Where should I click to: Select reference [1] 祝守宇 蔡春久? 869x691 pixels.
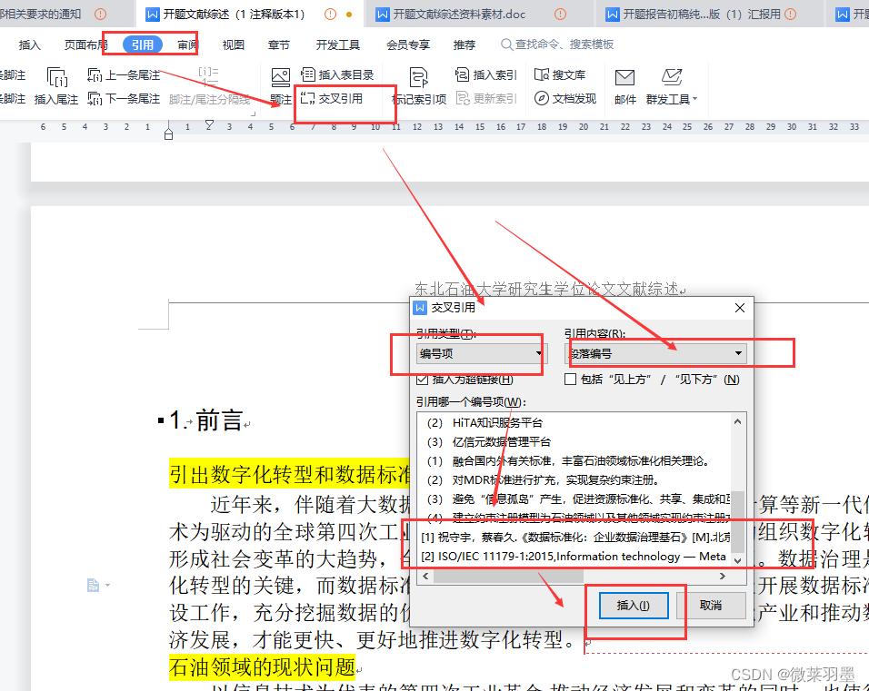tap(574, 537)
